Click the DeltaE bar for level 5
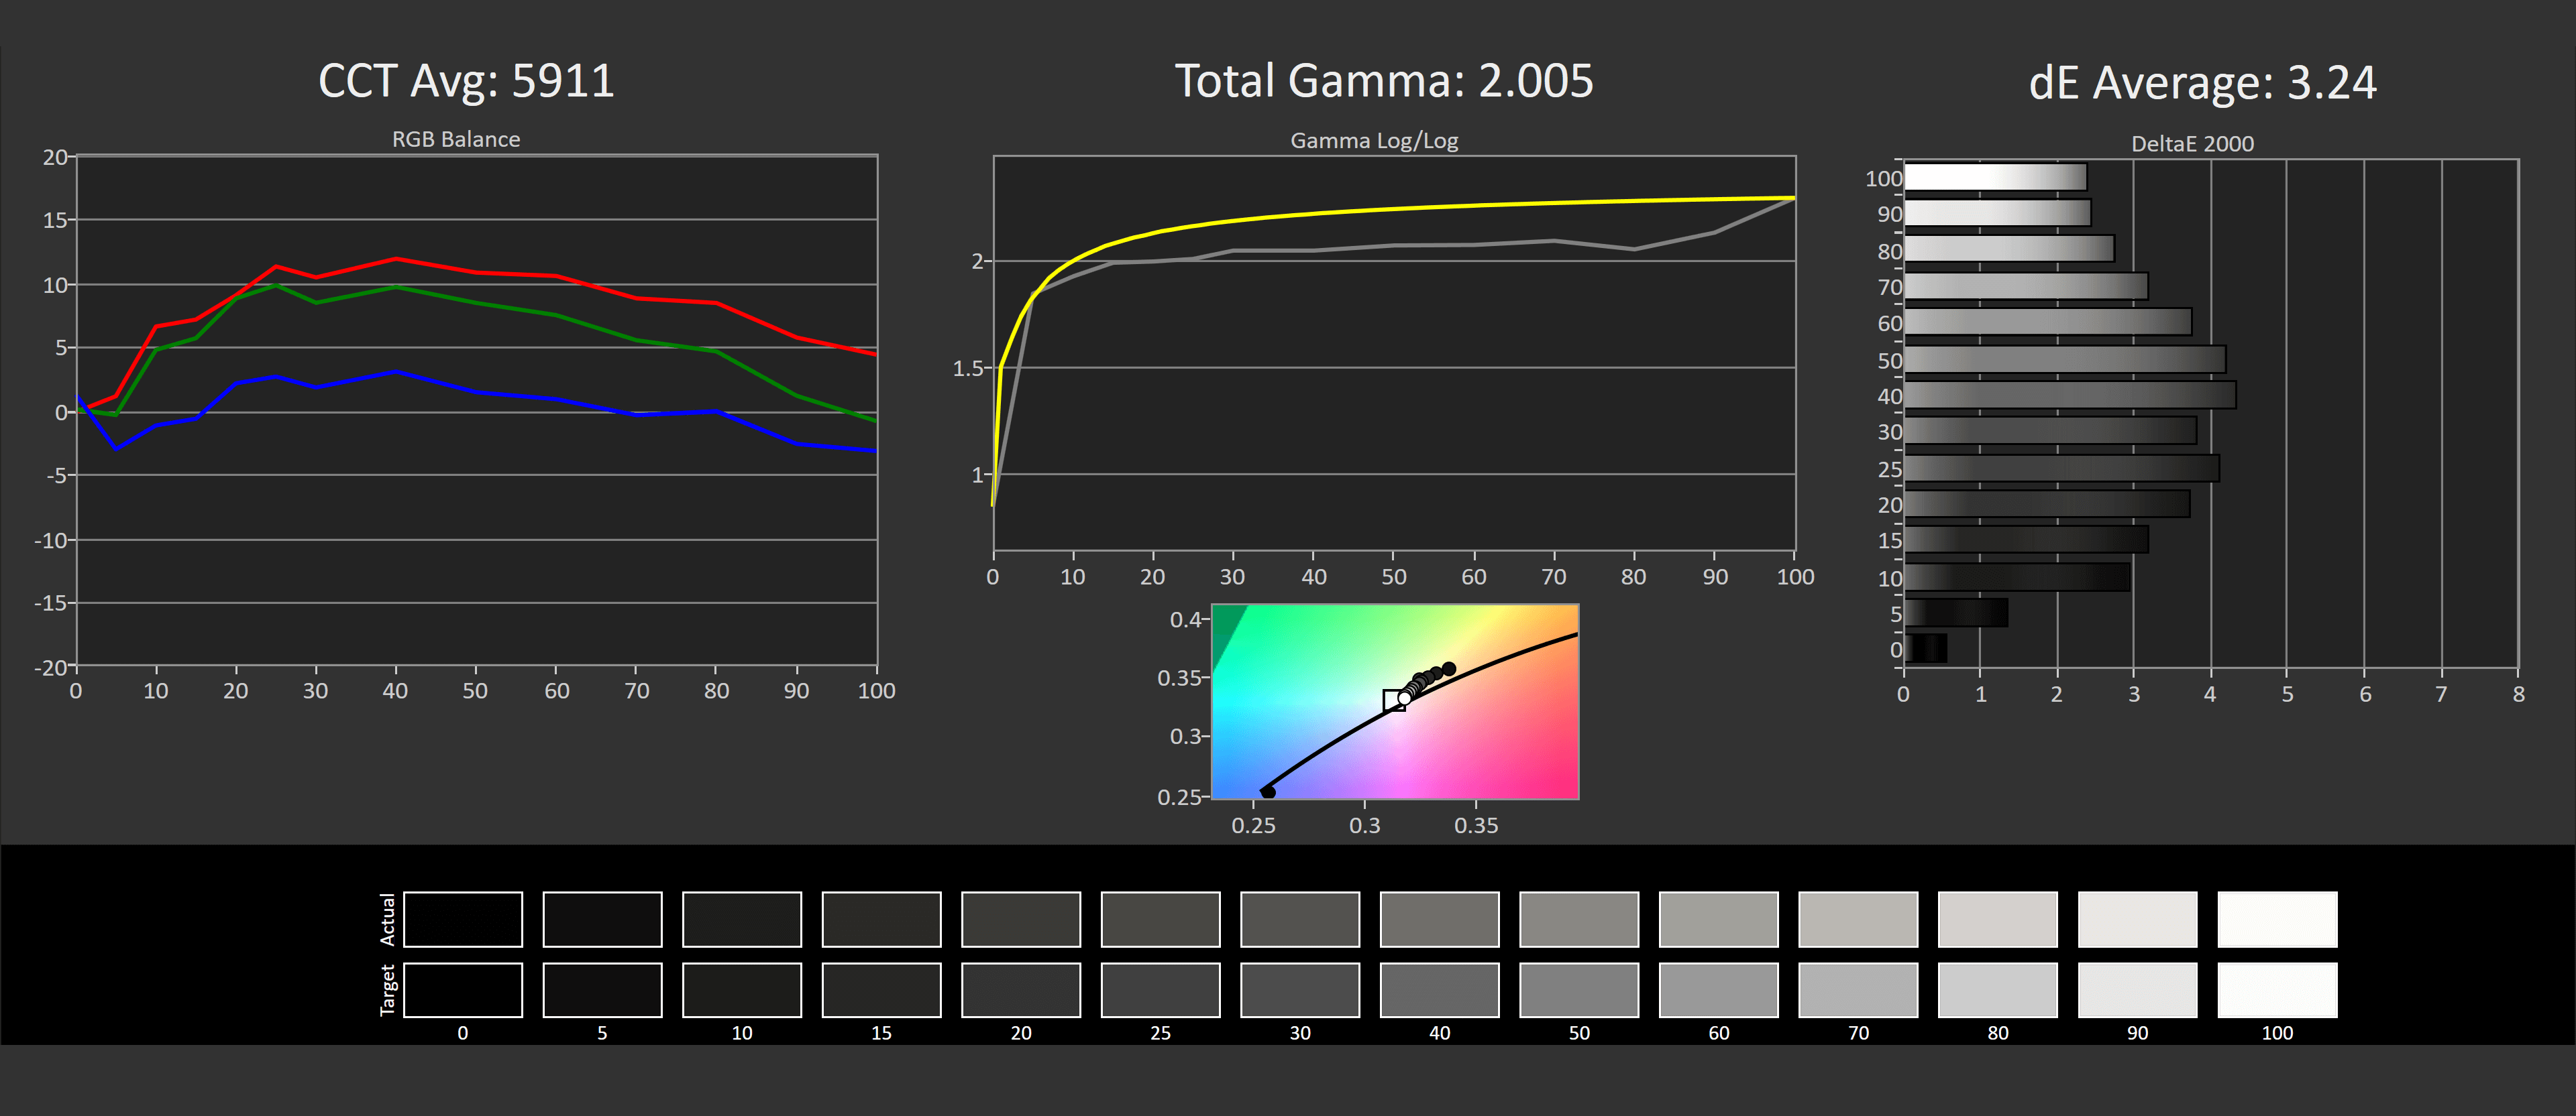The image size is (2576, 1116). click(x=1955, y=613)
